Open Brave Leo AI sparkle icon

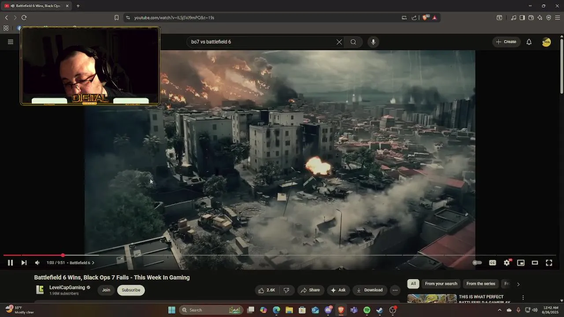pos(540,18)
